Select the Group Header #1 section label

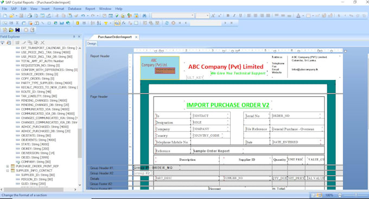(101, 168)
